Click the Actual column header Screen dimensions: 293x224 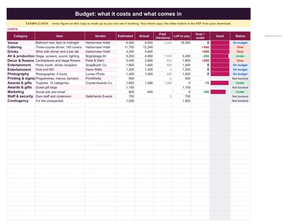click(x=144, y=36)
